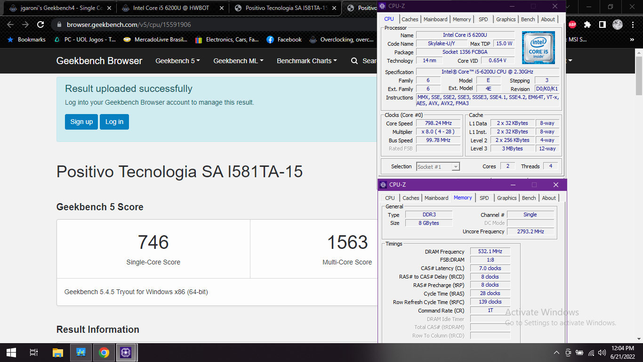
Task: Open the About tab in lower CPU-Z
Action: (x=549, y=198)
